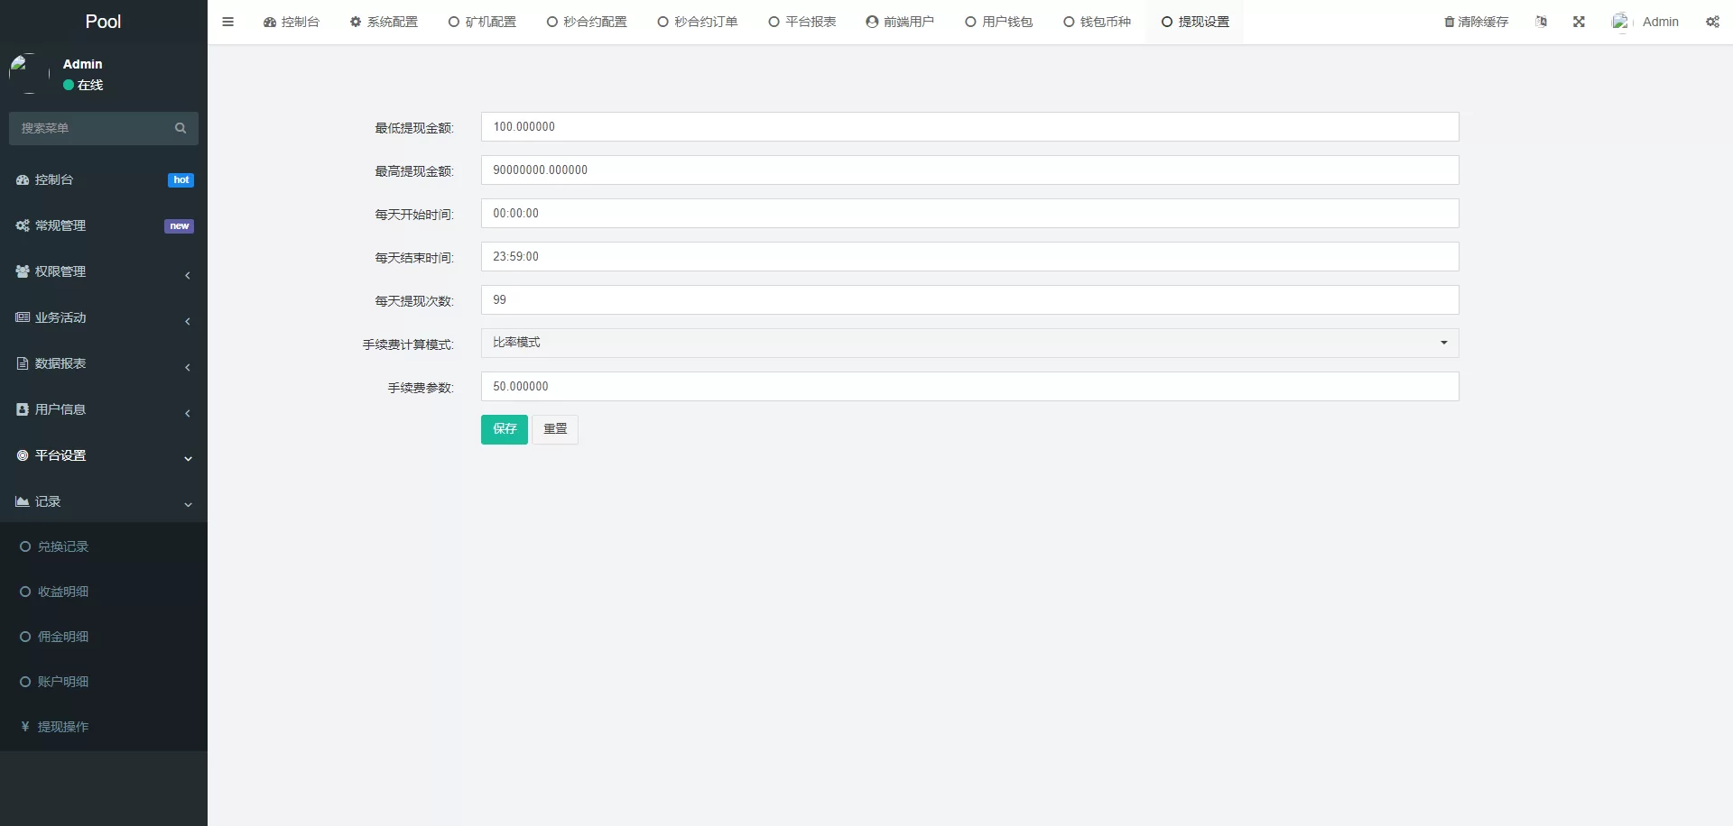Open the Admin user menu in the top bar
The width and height of the screenshot is (1733, 826).
[1645, 22]
